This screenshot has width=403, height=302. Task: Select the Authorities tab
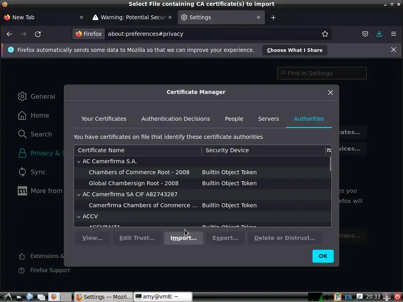(x=309, y=119)
